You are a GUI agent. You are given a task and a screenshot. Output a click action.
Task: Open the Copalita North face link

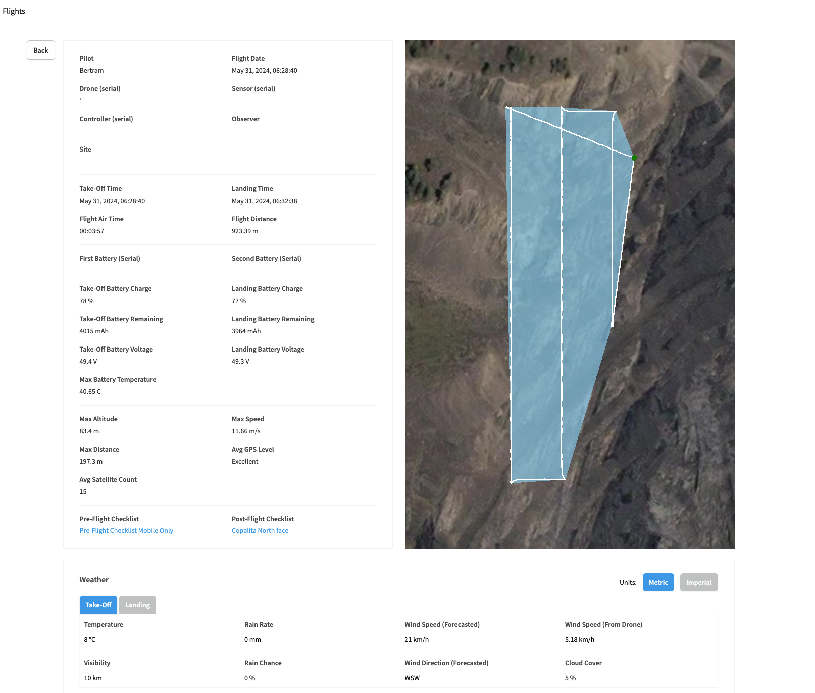260,530
